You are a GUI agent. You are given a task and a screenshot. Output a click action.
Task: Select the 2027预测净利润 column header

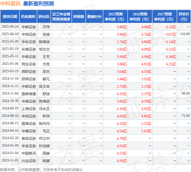pos(165,16)
